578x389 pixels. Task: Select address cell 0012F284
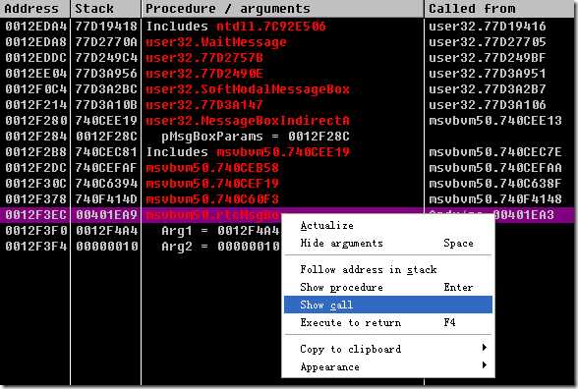click(x=35, y=137)
